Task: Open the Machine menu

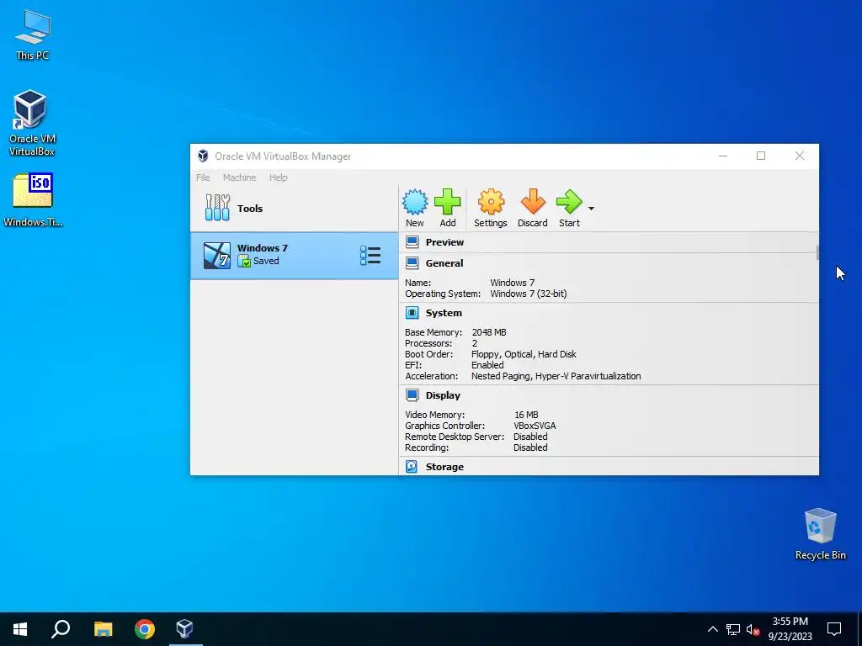Action: point(239,177)
